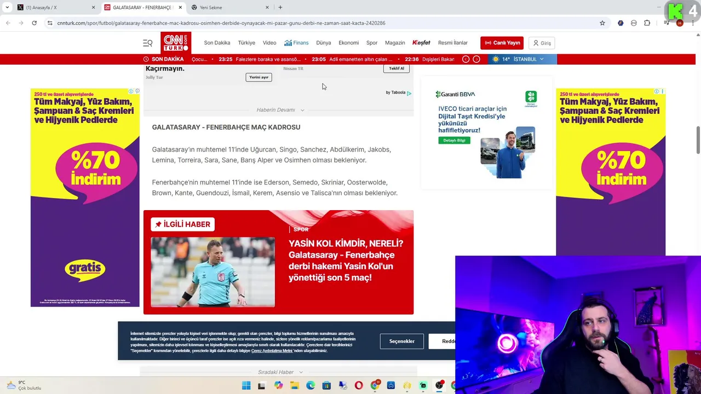Open the media control music-note icon
This screenshot has width=701, height=394.
[x=667, y=23]
